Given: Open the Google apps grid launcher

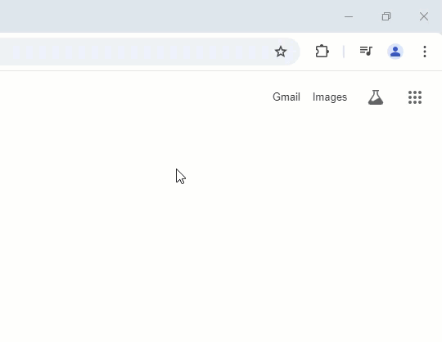Looking at the screenshot, I should (x=415, y=97).
